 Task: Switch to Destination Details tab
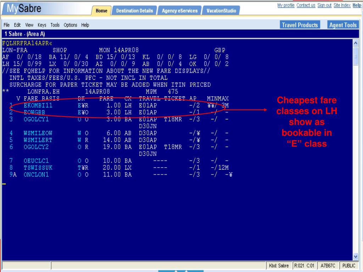(x=134, y=11)
